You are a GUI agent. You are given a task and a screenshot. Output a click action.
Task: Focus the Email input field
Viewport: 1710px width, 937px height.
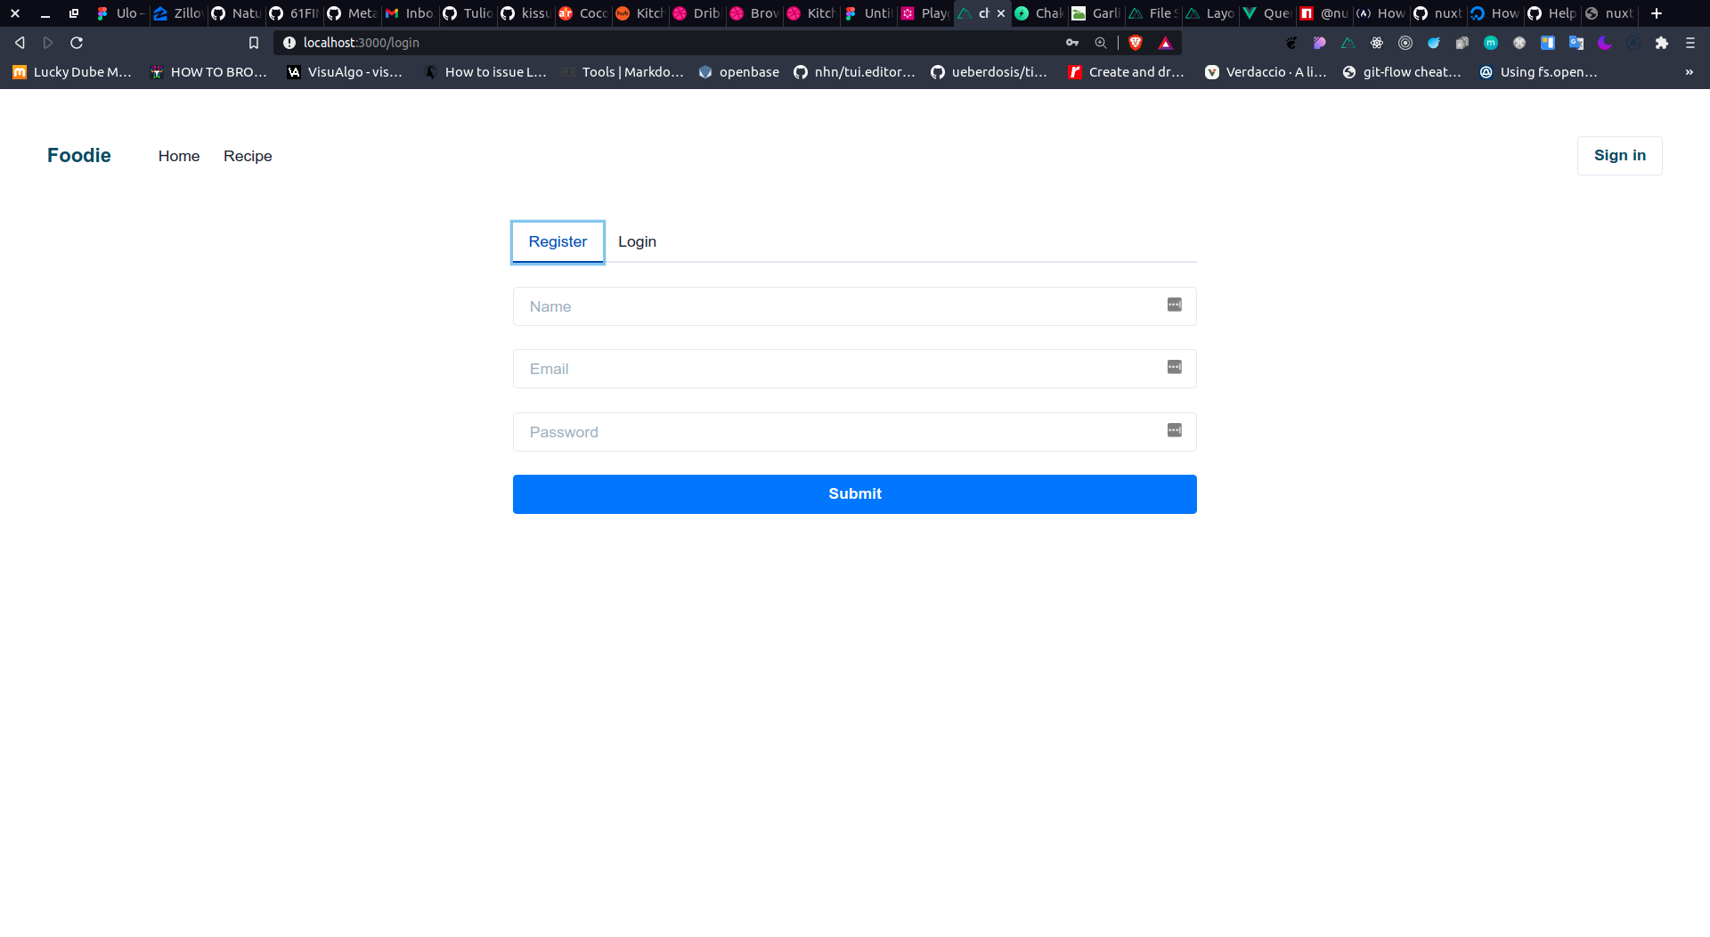(x=855, y=369)
